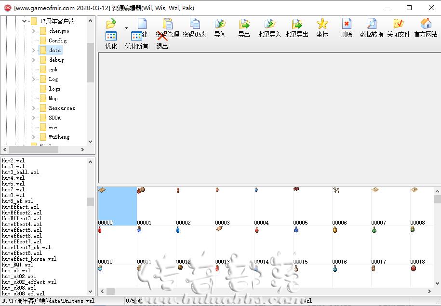Click the open-file folder icon in the toolbar

(111, 24)
